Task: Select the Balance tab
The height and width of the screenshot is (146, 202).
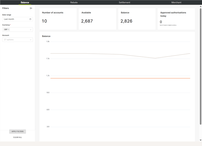Action: pyautogui.click(x=25, y=2)
